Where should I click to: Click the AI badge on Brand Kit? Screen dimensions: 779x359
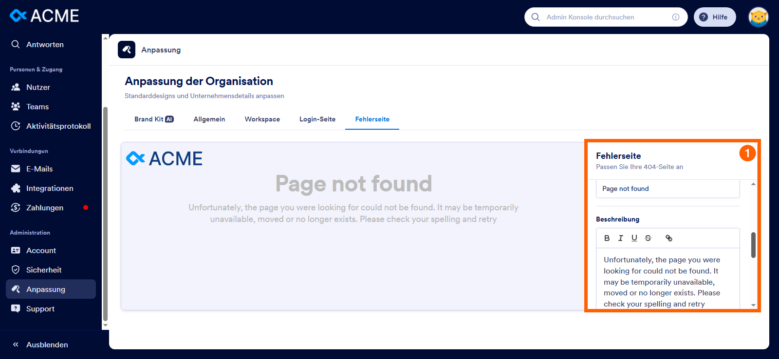pos(169,119)
